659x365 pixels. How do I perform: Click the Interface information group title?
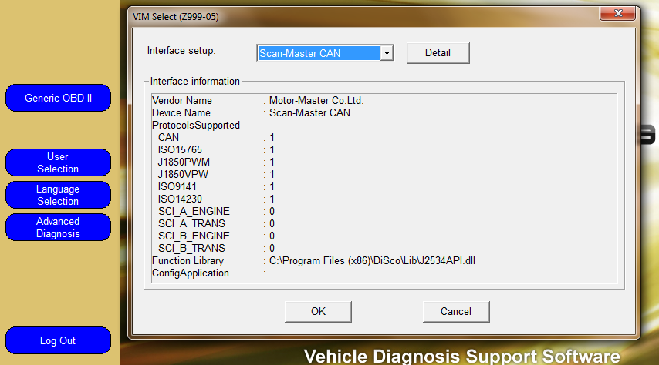coord(195,82)
